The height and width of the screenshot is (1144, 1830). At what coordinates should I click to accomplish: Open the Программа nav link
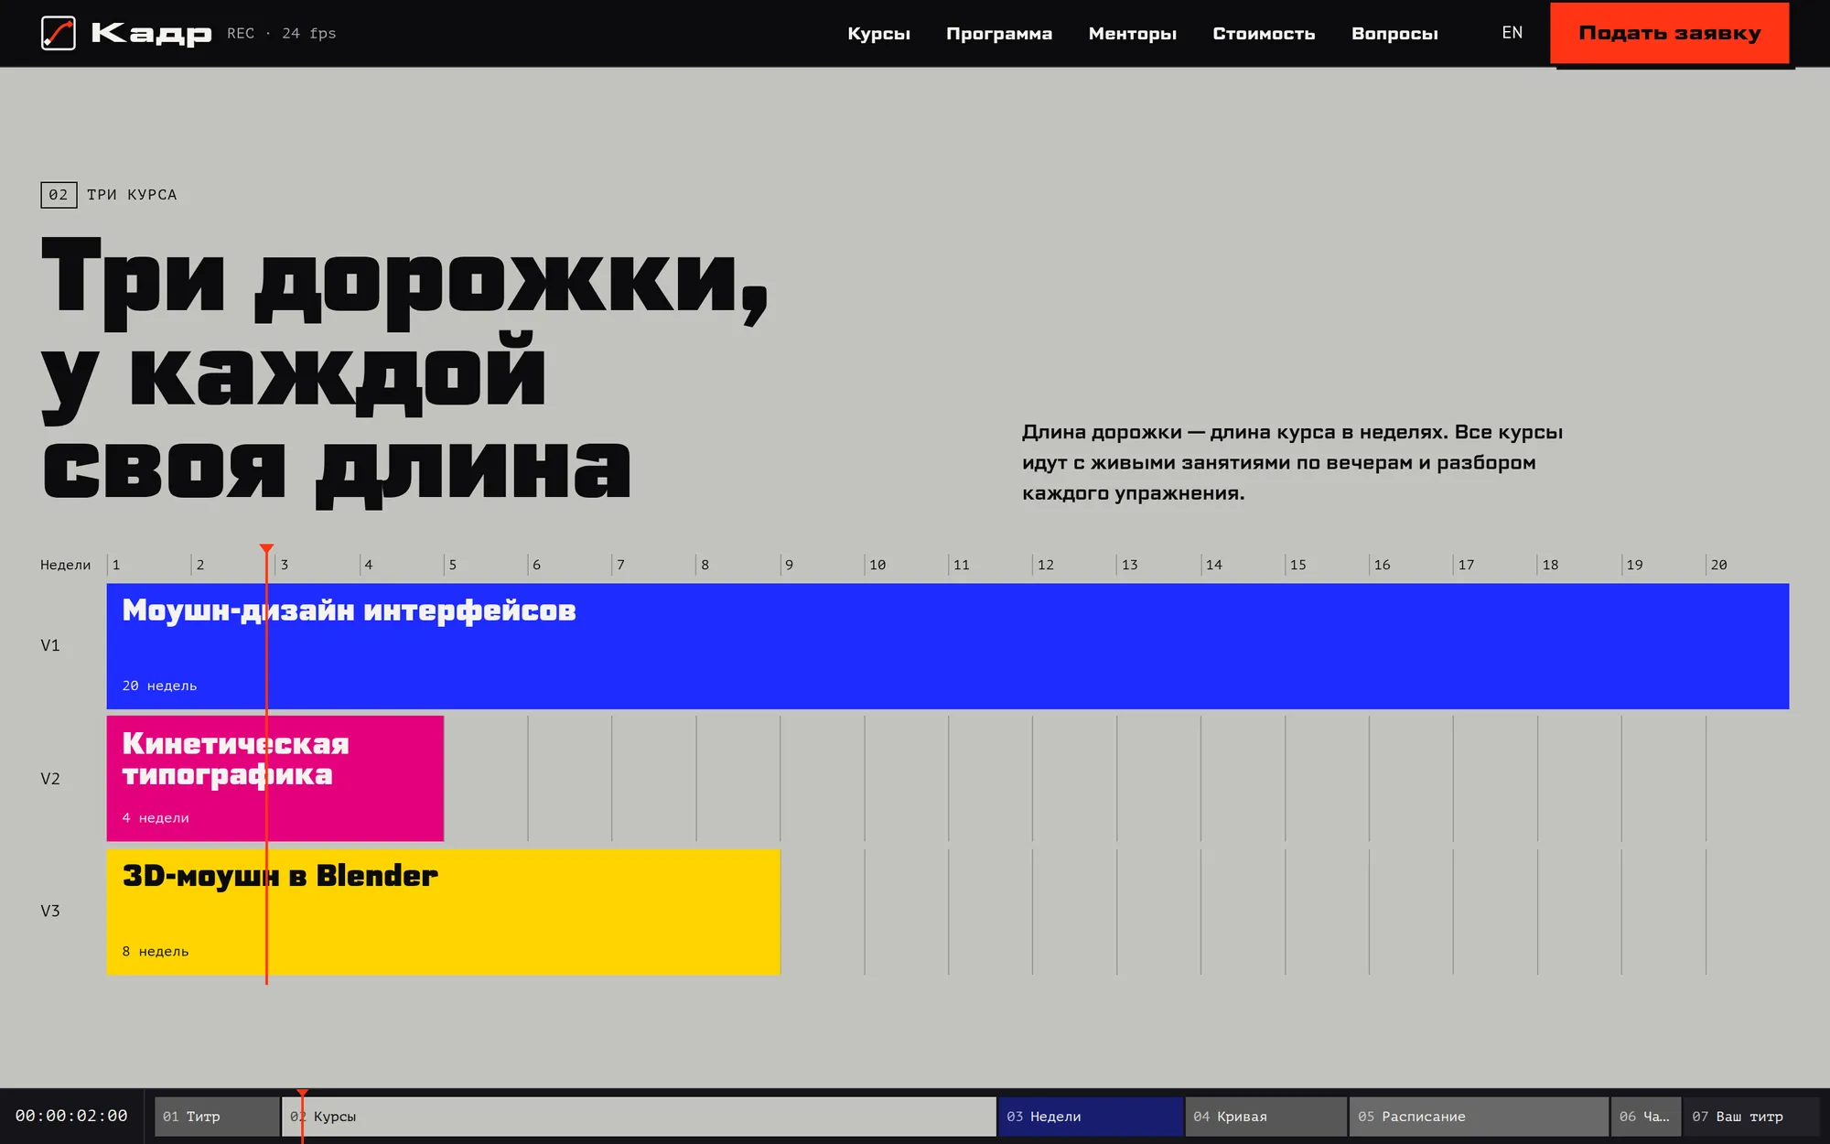(x=999, y=34)
